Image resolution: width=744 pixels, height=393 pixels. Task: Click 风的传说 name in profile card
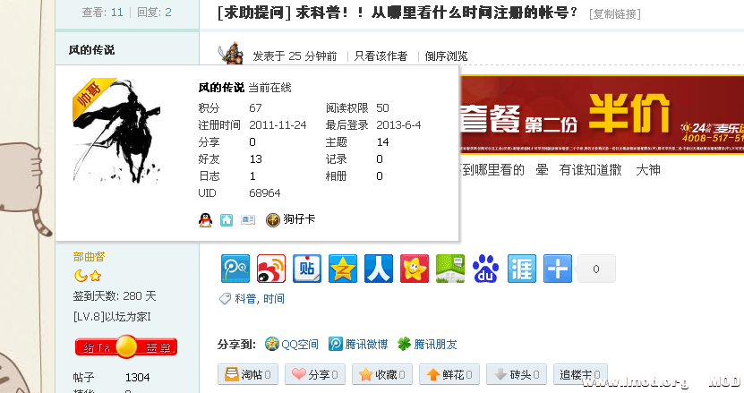[221, 88]
